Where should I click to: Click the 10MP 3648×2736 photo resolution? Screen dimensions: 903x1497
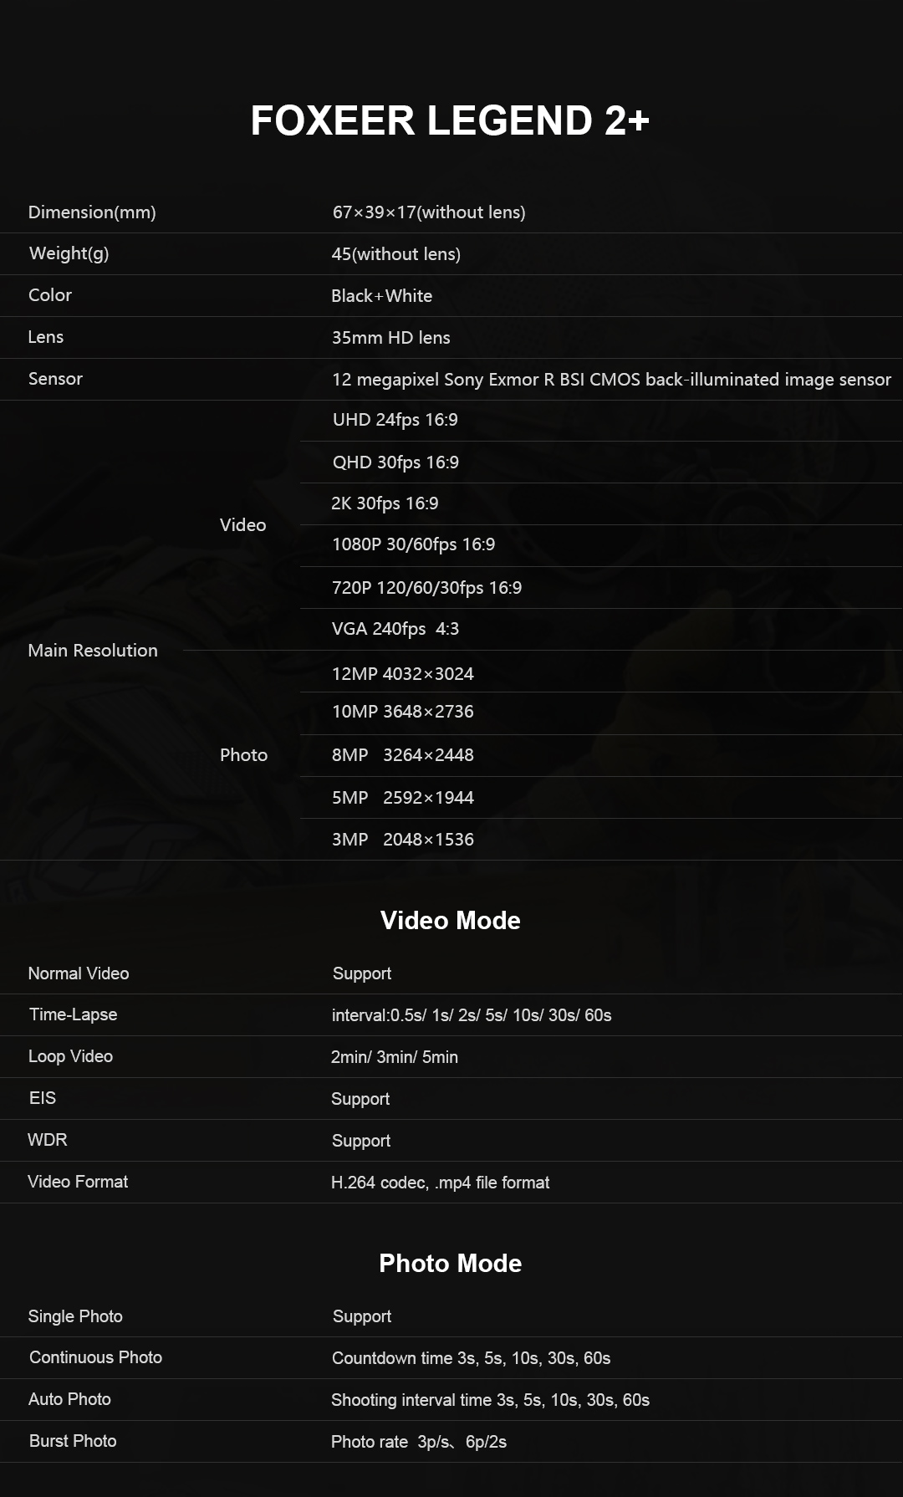point(403,712)
